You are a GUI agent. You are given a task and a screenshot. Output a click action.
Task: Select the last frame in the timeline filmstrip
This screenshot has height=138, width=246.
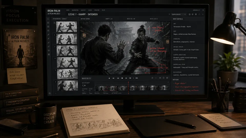click(163, 88)
